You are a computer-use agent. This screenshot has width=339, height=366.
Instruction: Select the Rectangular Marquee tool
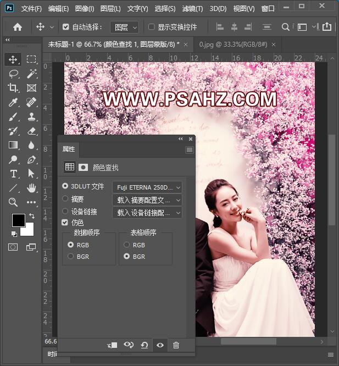tap(31, 59)
